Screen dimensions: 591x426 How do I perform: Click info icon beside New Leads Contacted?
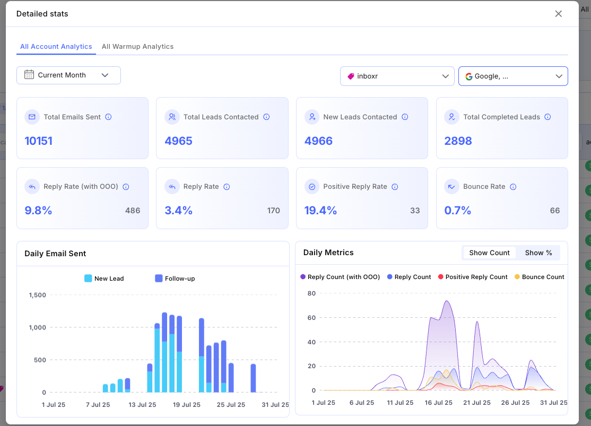point(405,117)
